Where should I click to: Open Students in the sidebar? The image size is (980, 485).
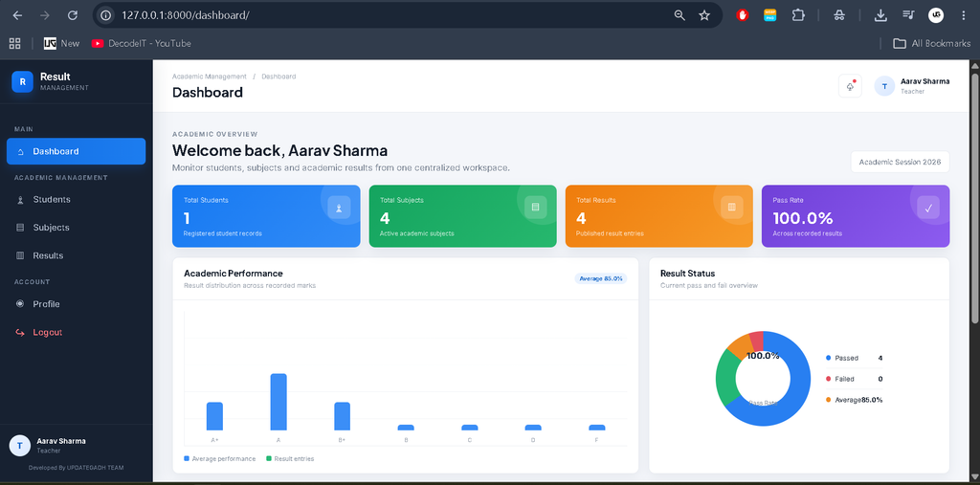click(77, 199)
